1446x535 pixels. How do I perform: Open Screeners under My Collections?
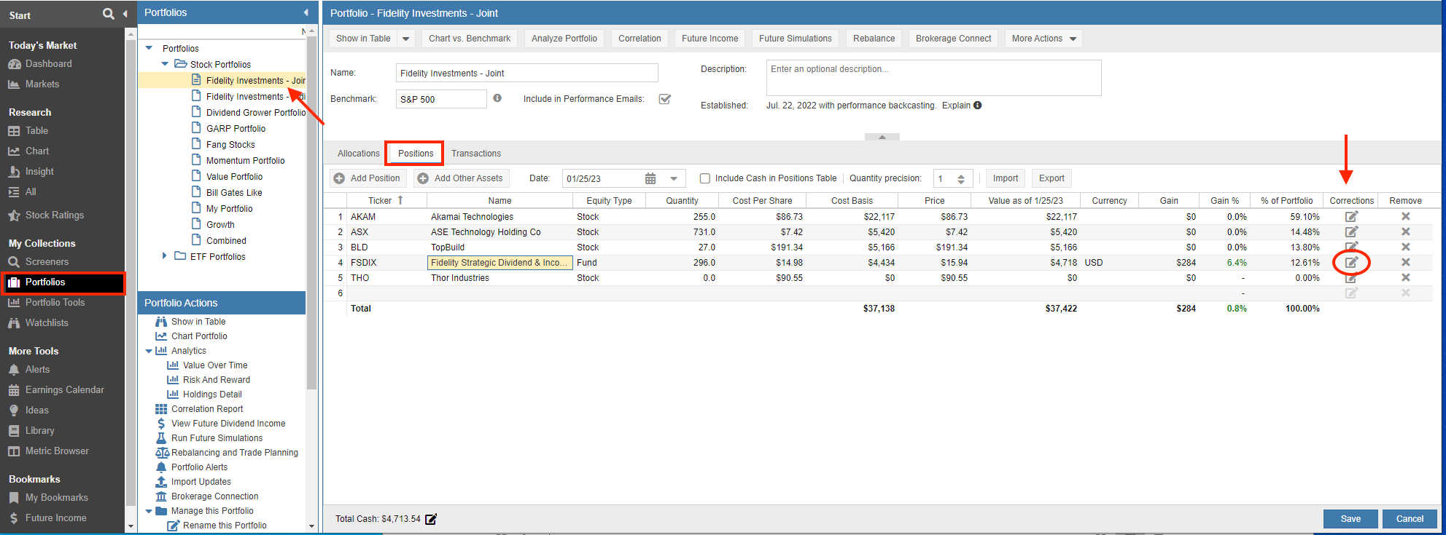[47, 262]
